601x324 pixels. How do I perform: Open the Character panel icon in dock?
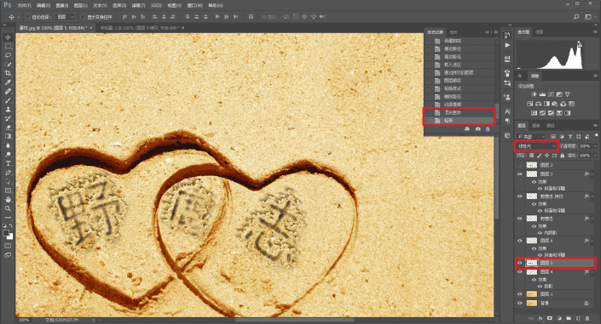[x=507, y=111]
